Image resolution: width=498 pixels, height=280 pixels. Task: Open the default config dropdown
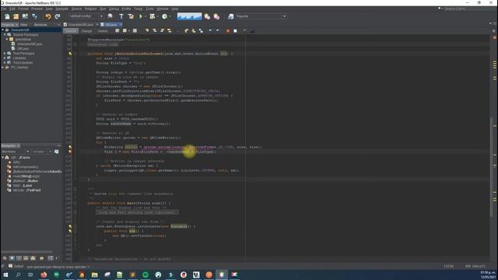pyautogui.click(x=86, y=16)
